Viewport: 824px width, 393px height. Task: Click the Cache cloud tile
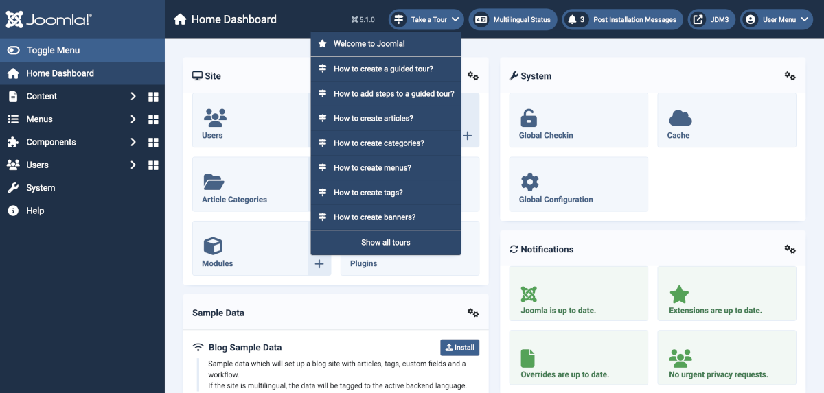(x=726, y=120)
